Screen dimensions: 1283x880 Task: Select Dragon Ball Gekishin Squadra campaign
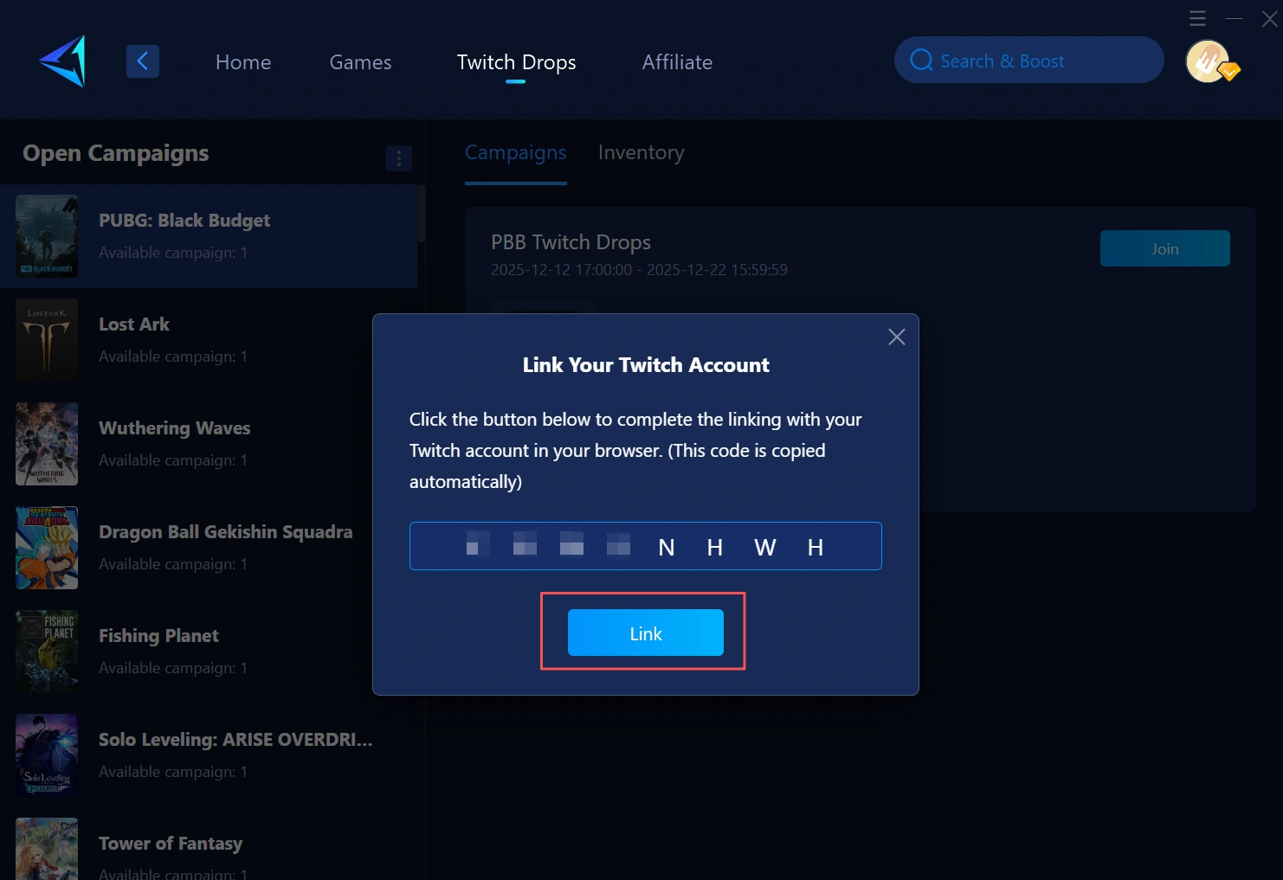[225, 532]
